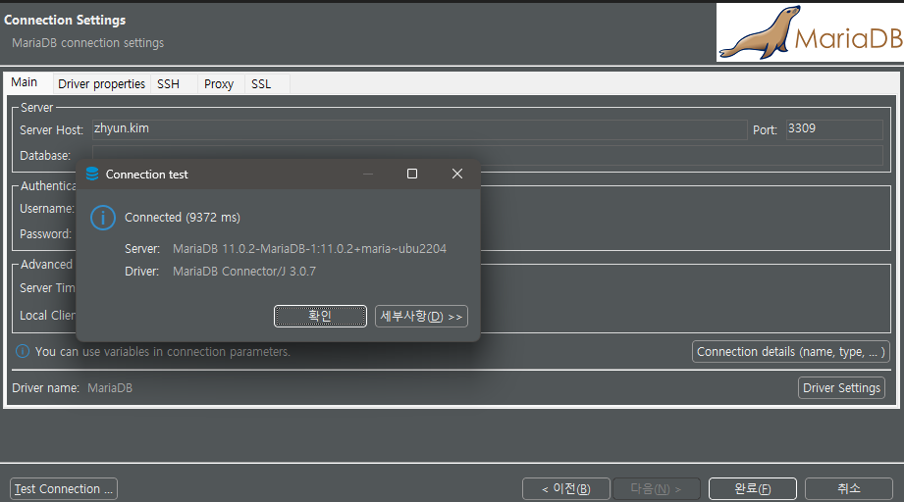Screen dimensions: 904x502
Task: Click the MariaDB seal logo
Action: (x=810, y=32)
